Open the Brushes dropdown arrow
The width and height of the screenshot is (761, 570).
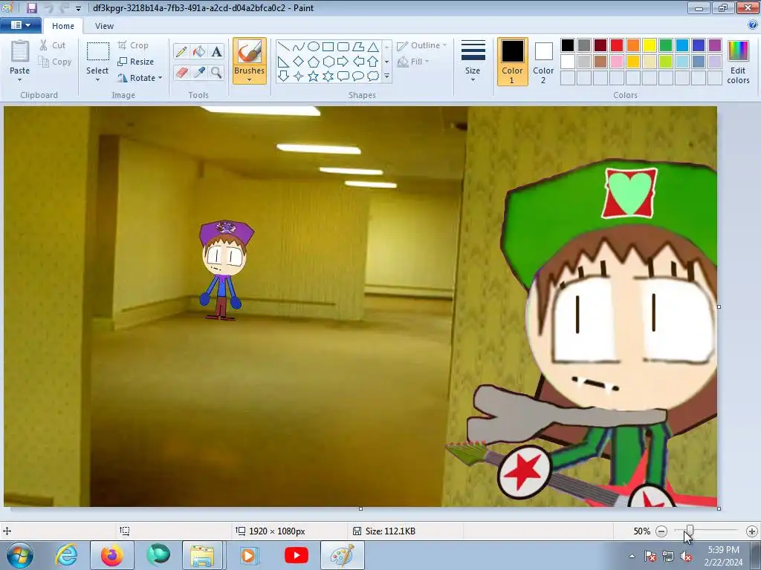[x=250, y=80]
